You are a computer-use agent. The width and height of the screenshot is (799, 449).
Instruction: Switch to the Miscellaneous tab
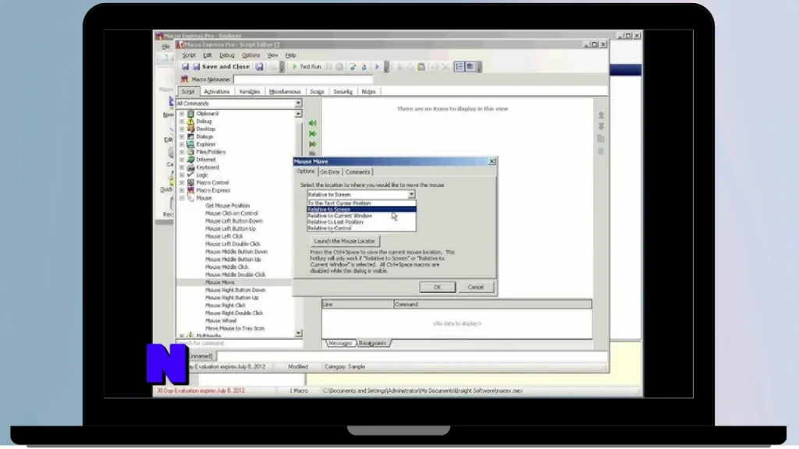click(285, 92)
